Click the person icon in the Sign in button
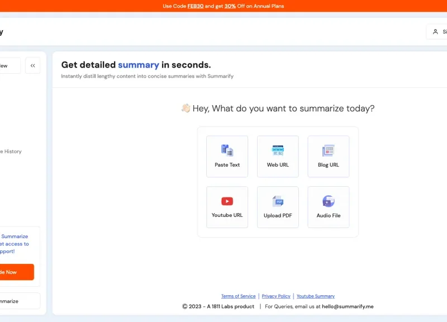The height and width of the screenshot is (322, 447). pos(435,31)
